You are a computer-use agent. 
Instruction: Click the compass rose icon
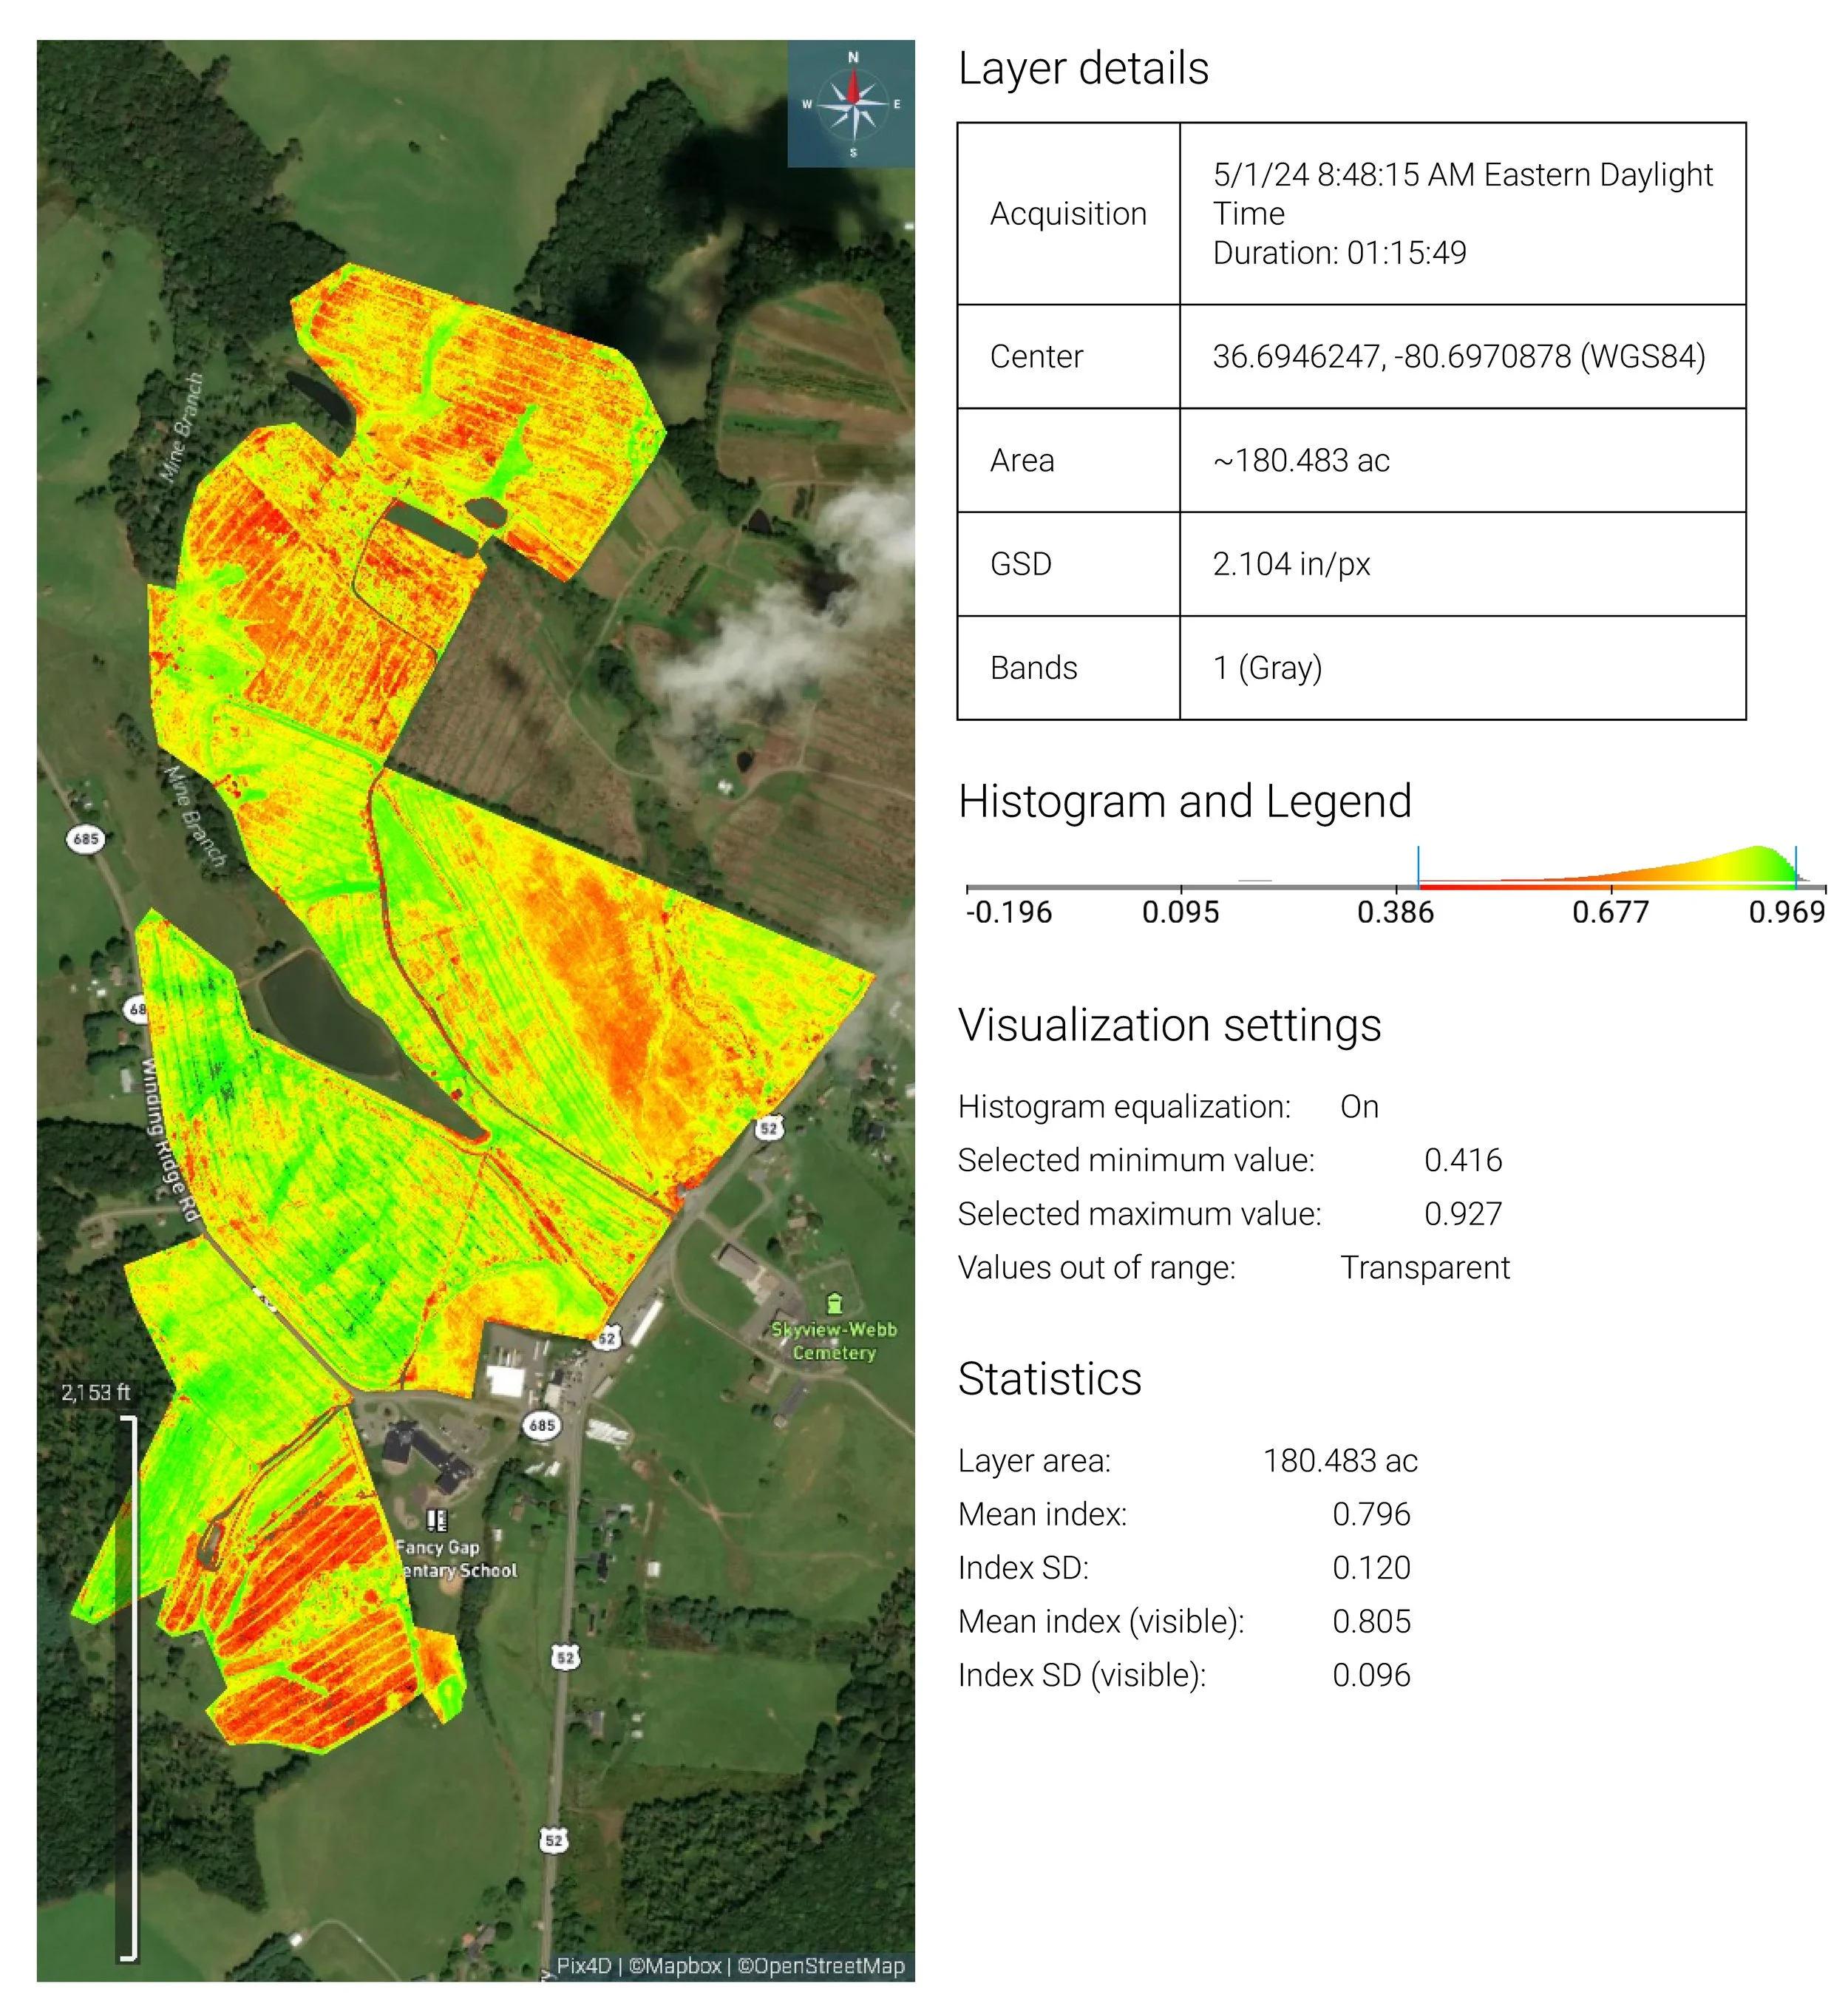click(852, 104)
